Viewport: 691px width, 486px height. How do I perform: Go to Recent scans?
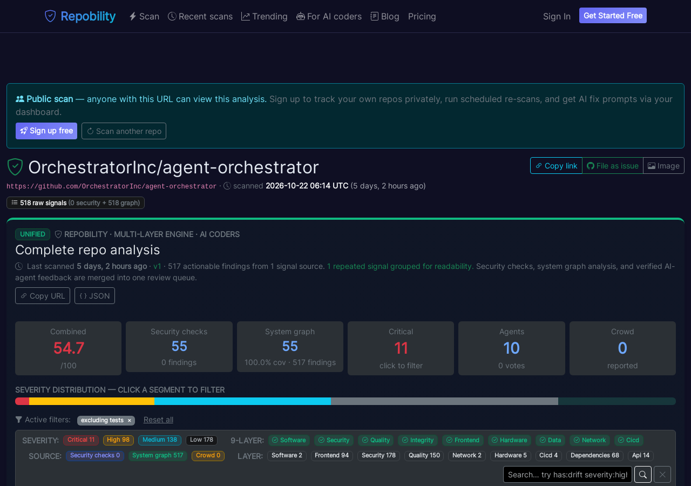(200, 16)
